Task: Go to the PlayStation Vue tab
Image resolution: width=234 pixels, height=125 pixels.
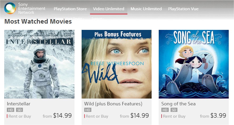Action: pyautogui.click(x=183, y=9)
